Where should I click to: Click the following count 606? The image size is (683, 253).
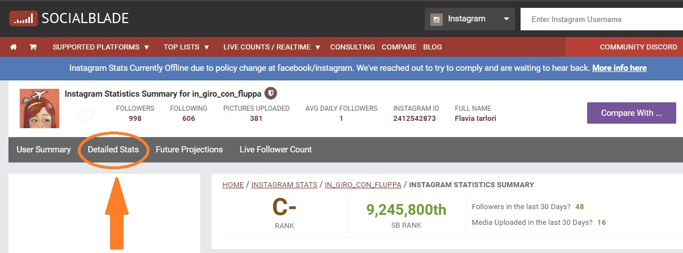[x=189, y=119]
